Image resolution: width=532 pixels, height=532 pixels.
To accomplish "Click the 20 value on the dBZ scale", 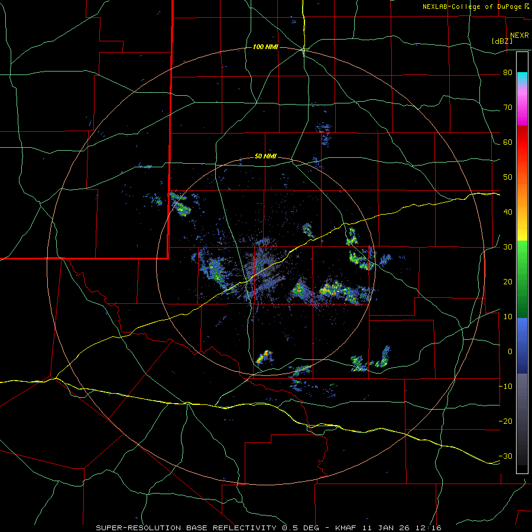I will click(x=508, y=281).
